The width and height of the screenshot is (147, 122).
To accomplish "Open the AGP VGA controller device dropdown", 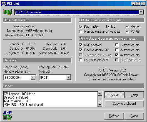I will click(141, 12).
